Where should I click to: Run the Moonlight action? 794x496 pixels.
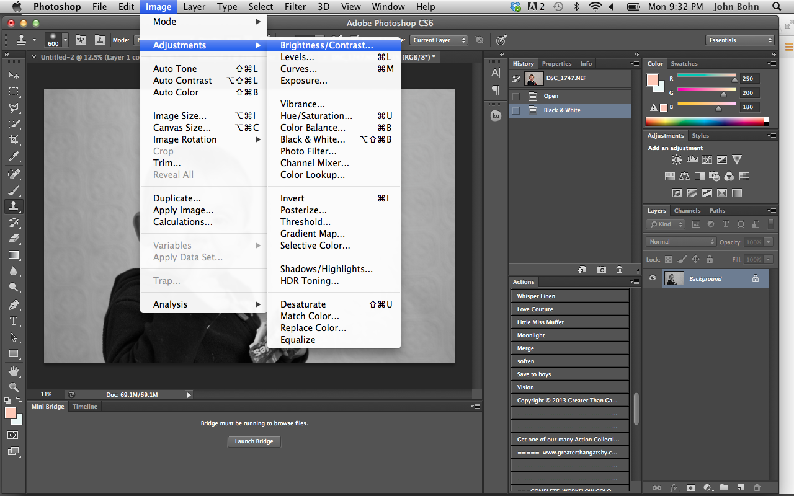point(570,335)
